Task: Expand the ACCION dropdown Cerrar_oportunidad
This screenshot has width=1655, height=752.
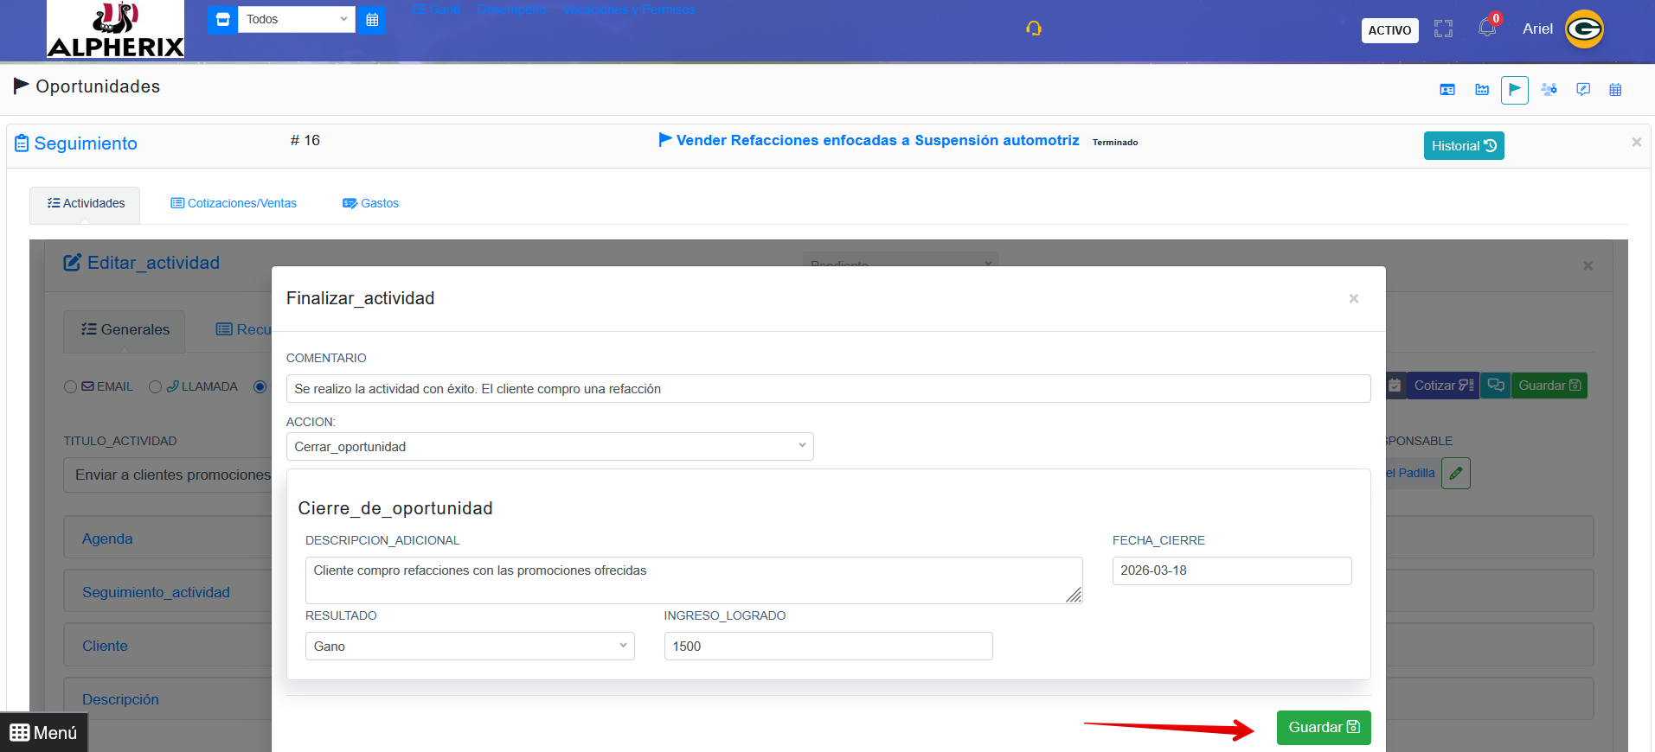Action: pyautogui.click(x=549, y=447)
